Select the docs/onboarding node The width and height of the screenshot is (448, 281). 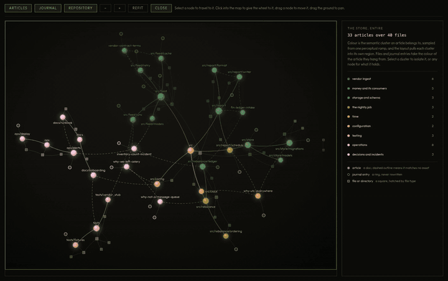(x=93, y=175)
